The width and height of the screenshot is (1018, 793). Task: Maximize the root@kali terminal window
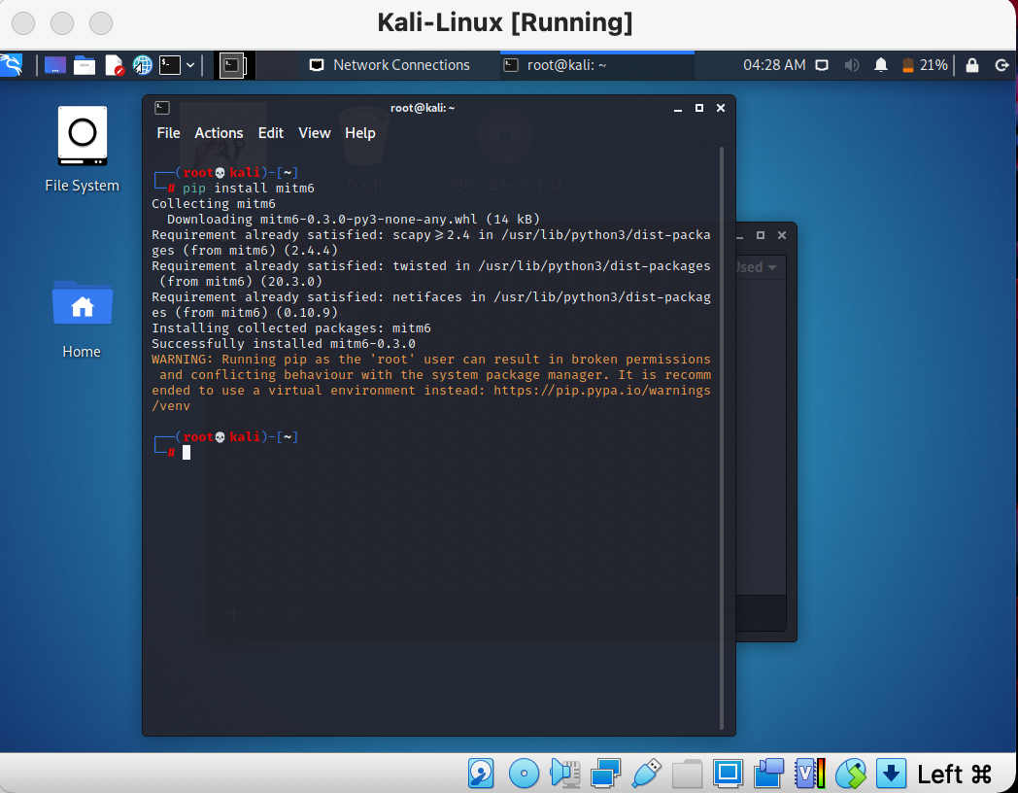coord(699,108)
